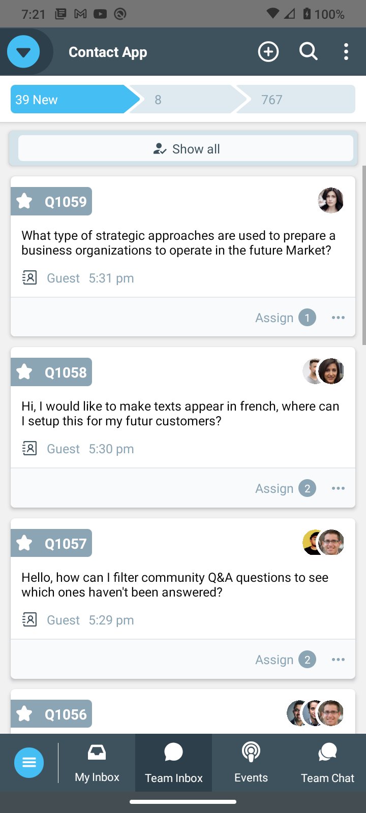The height and width of the screenshot is (813, 366).
Task: Open the three-dot overflow menu in header
Action: 346,52
